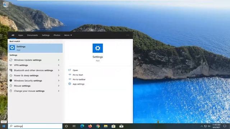
Task: Click the large Settings gear tile in preview pane
Action: click(x=98, y=48)
